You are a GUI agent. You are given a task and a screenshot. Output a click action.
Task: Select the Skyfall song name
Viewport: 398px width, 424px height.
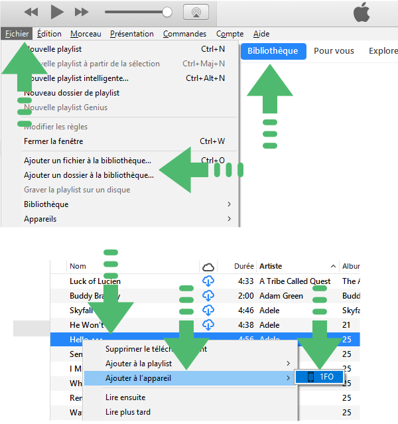click(81, 311)
